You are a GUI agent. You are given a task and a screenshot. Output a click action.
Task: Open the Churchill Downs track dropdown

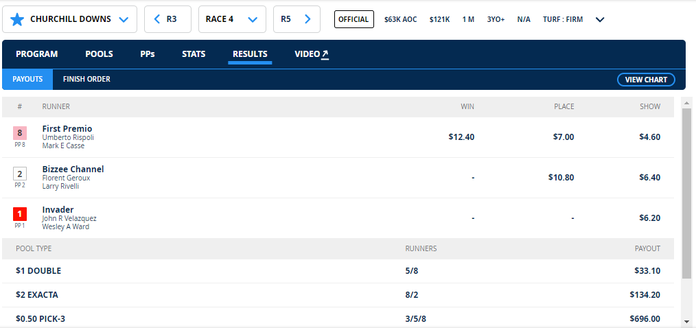(70, 19)
